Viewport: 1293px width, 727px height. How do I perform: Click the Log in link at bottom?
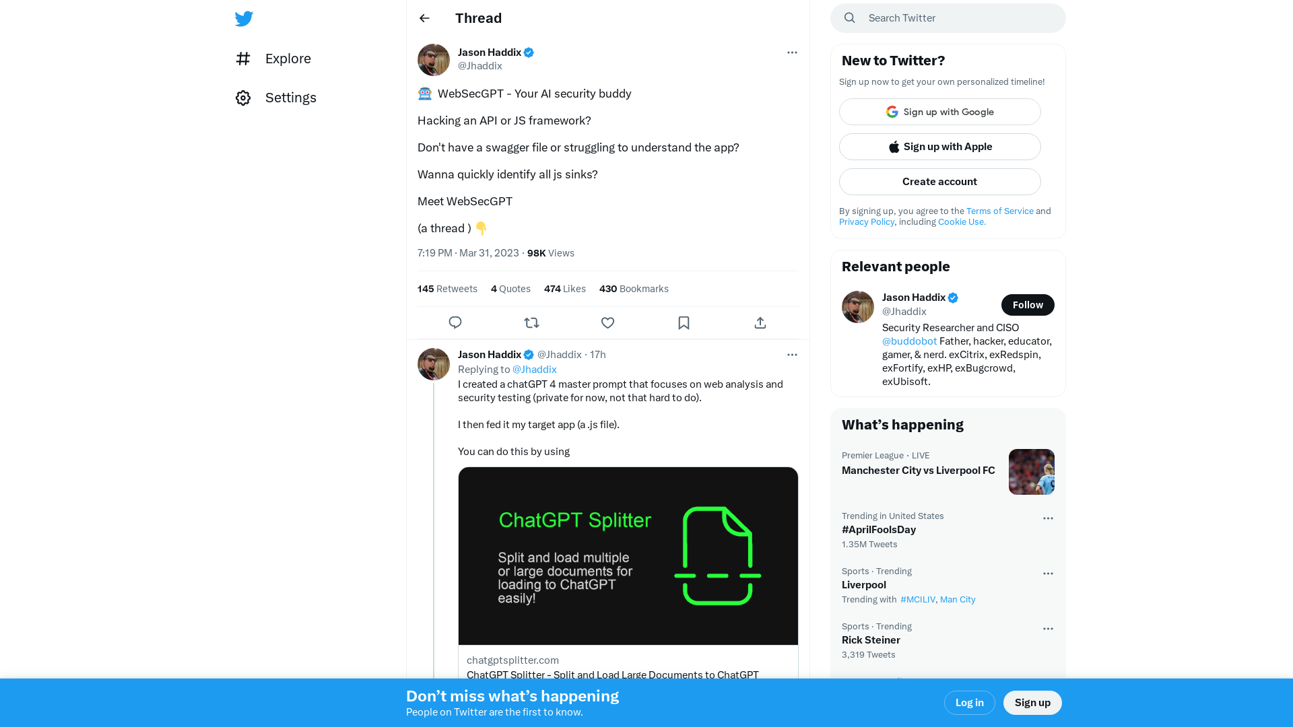point(969,702)
